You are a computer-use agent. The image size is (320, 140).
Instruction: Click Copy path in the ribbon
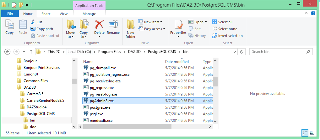point(42,29)
